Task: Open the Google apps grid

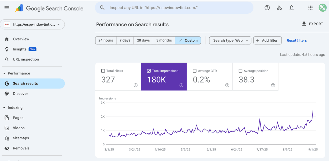Action: 310,8
